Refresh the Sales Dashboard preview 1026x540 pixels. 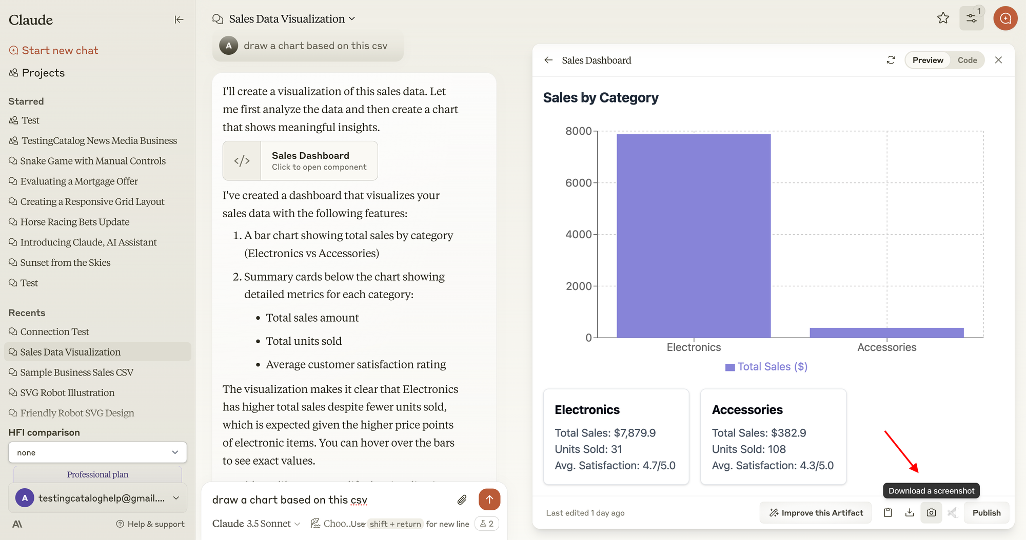[x=891, y=60]
